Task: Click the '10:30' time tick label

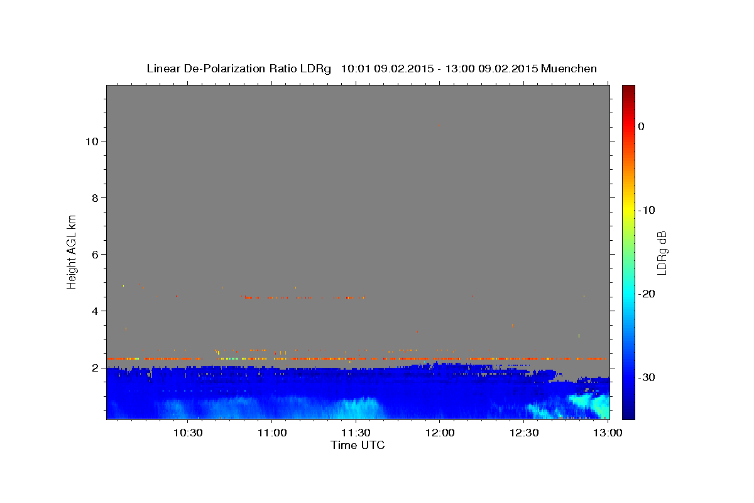Action: [x=188, y=433]
